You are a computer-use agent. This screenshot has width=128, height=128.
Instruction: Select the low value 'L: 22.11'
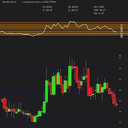[x=73, y=10]
